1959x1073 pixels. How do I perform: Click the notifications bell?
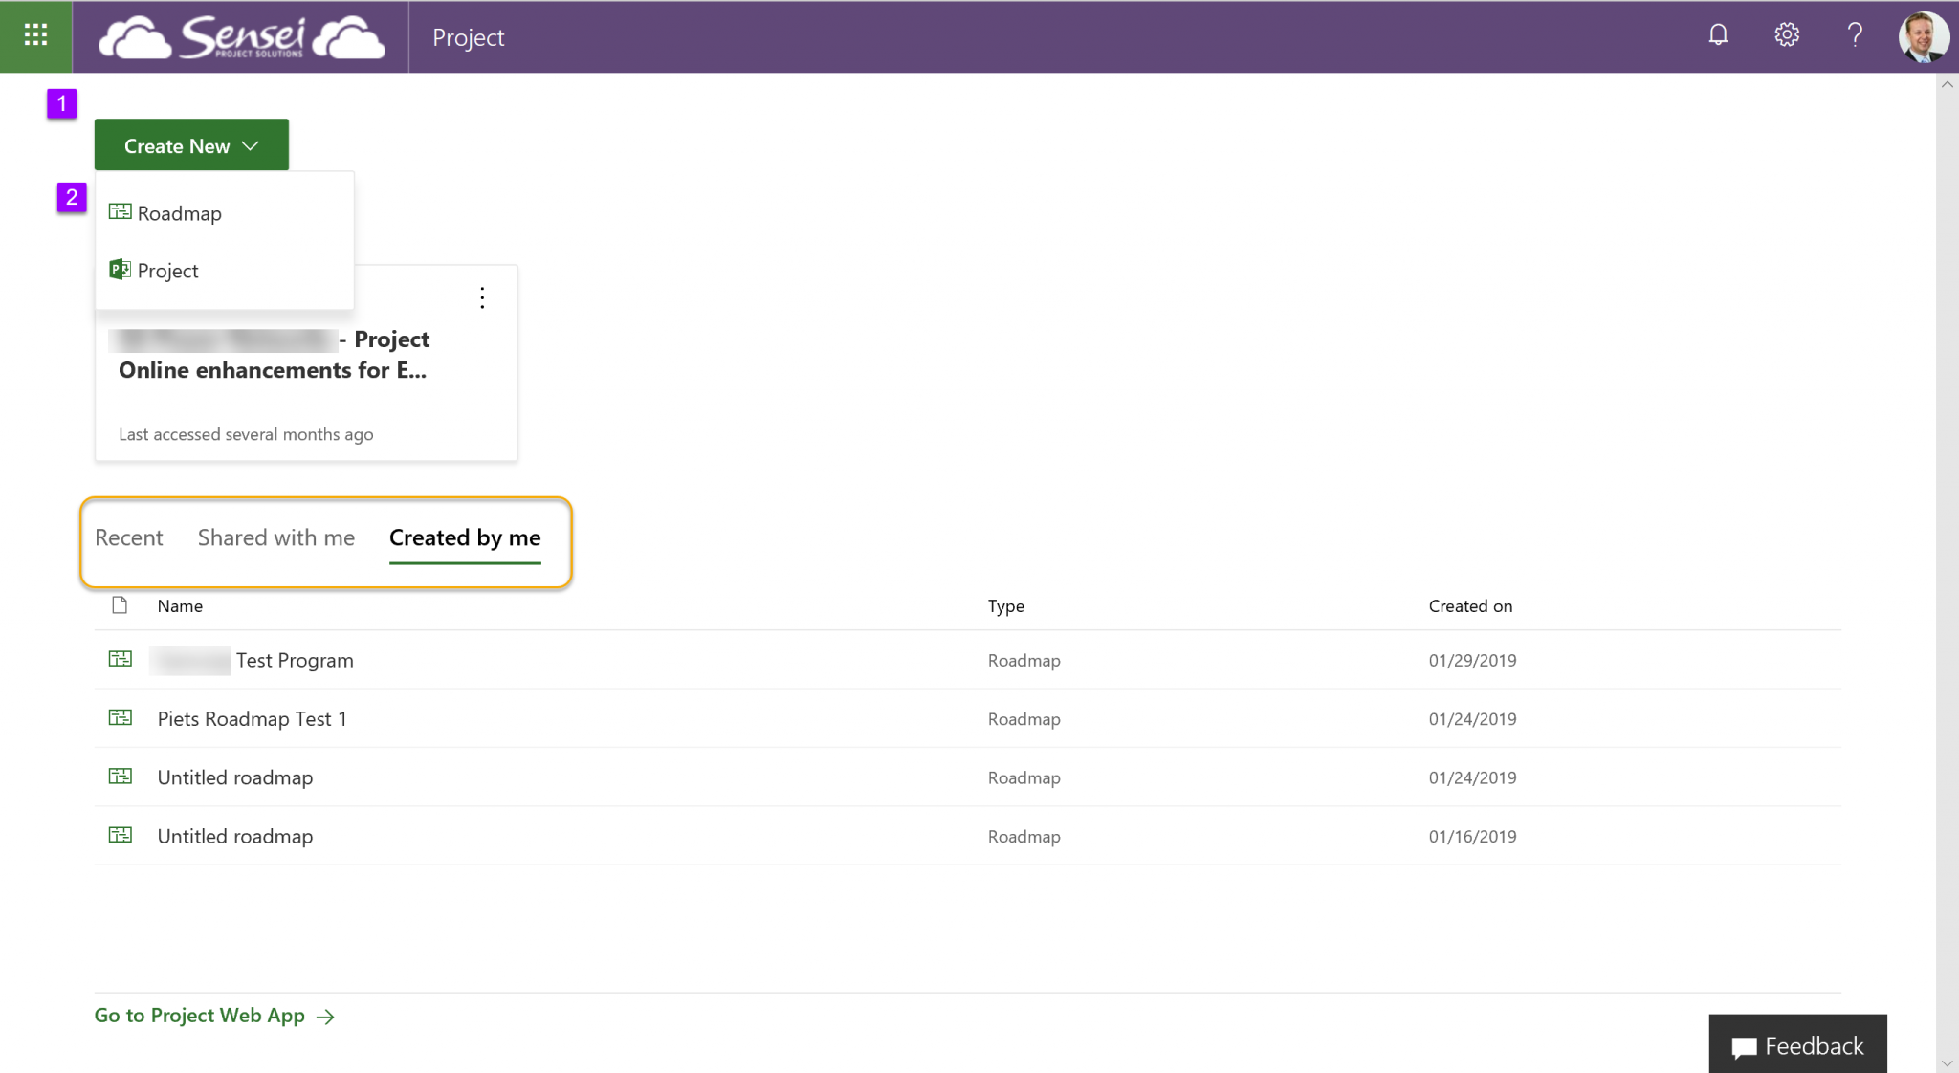point(1717,34)
